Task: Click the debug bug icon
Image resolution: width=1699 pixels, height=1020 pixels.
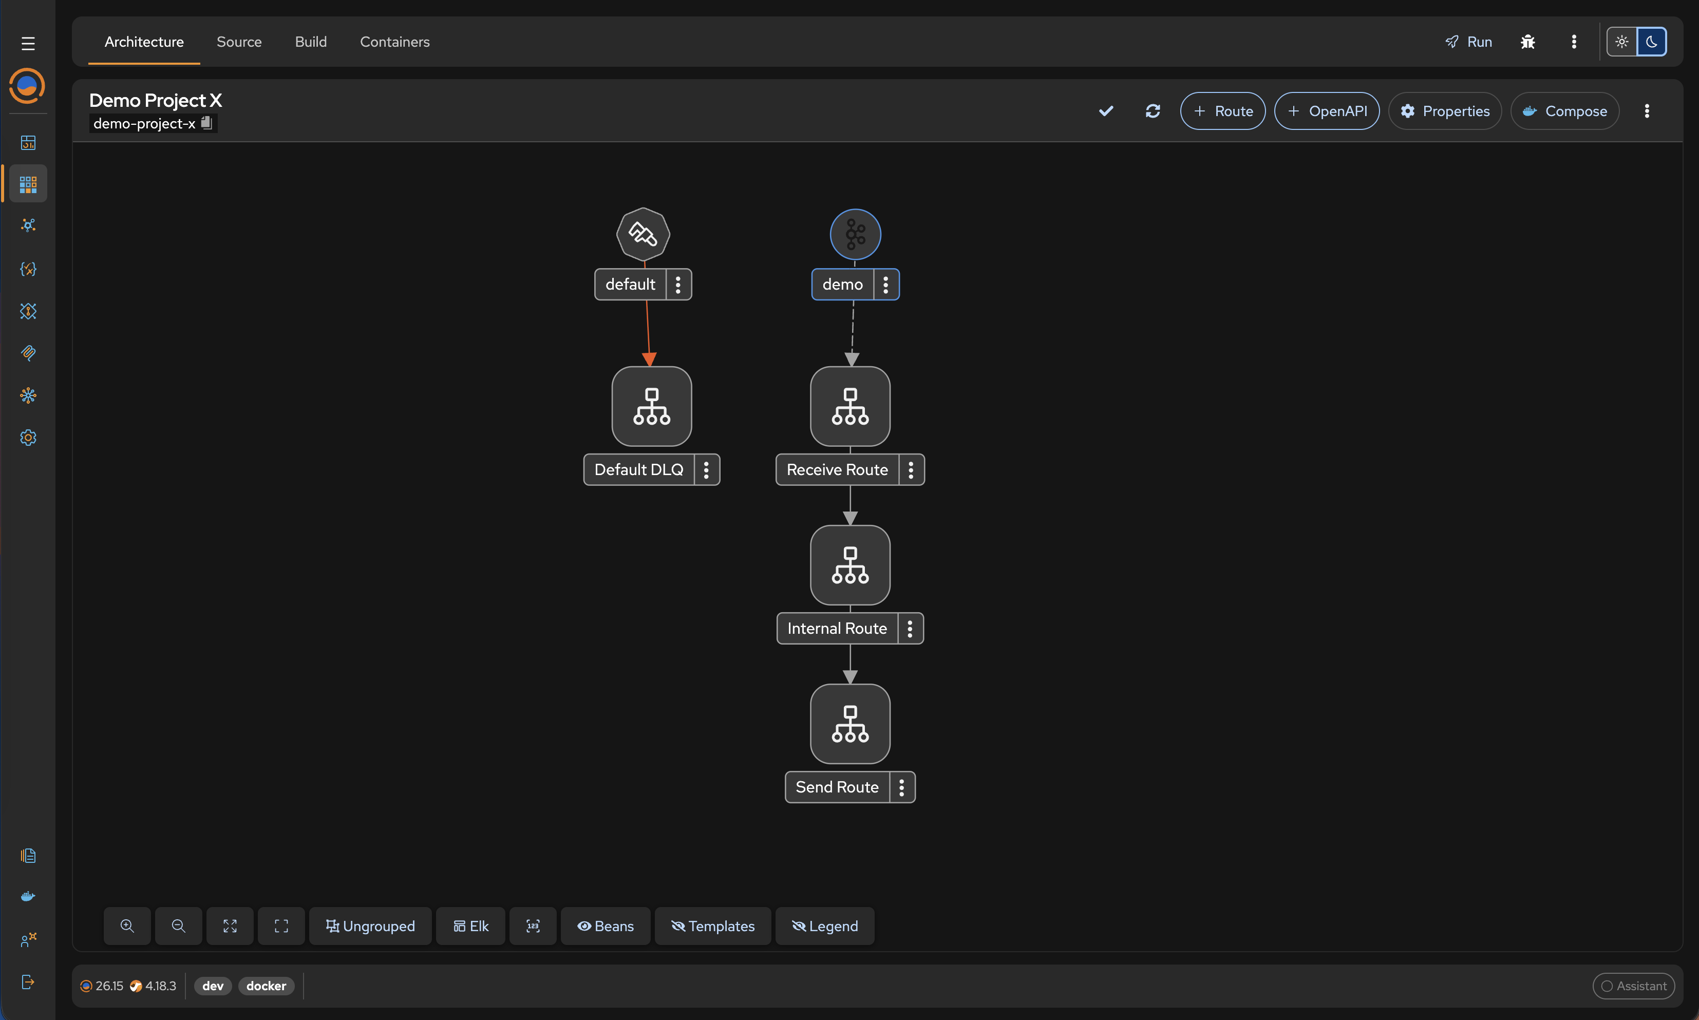Action: 1528,42
